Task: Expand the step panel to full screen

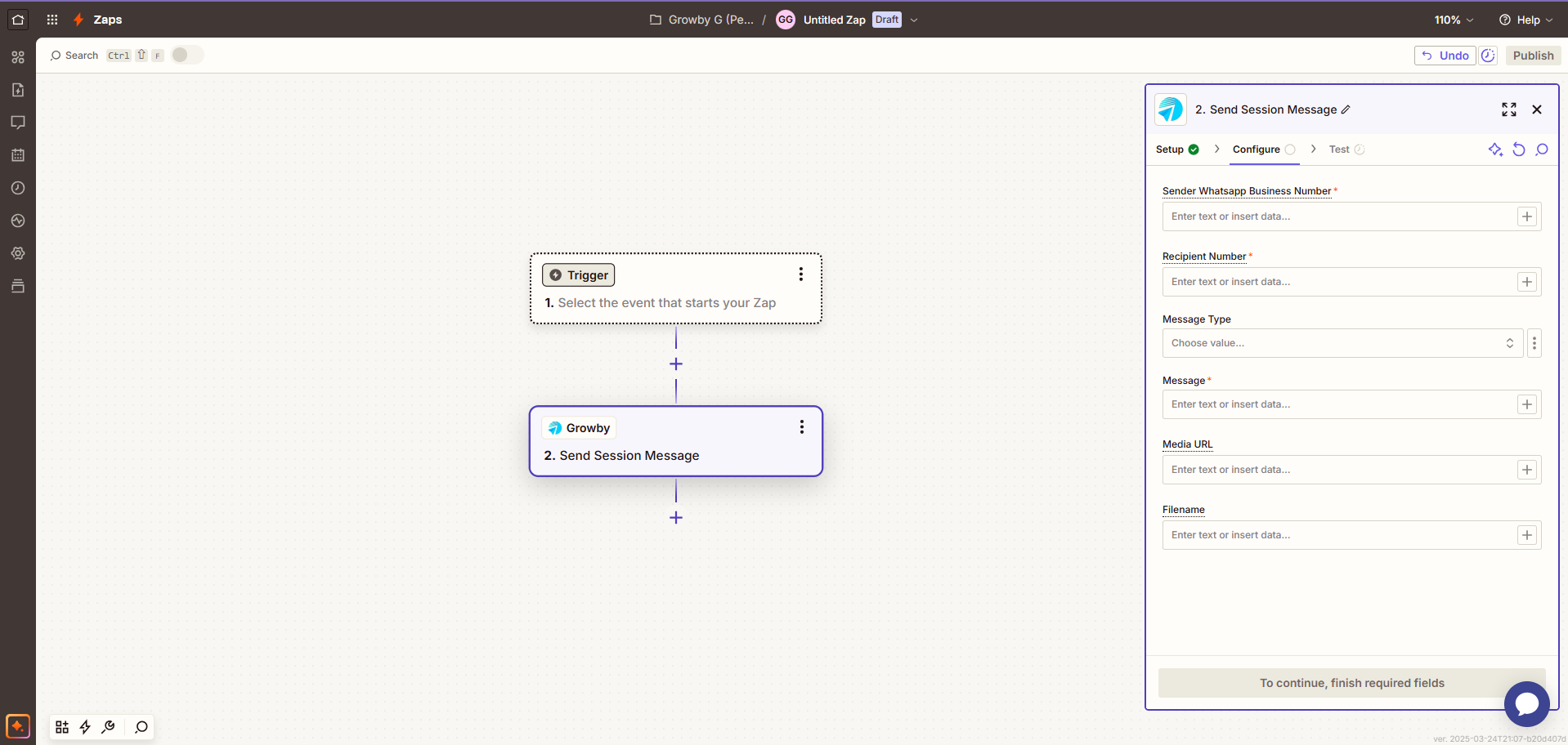Action: coord(1509,109)
